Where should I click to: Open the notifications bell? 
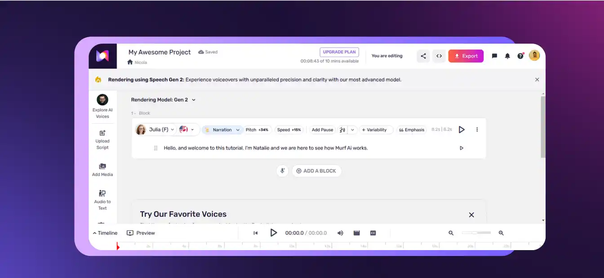(507, 56)
